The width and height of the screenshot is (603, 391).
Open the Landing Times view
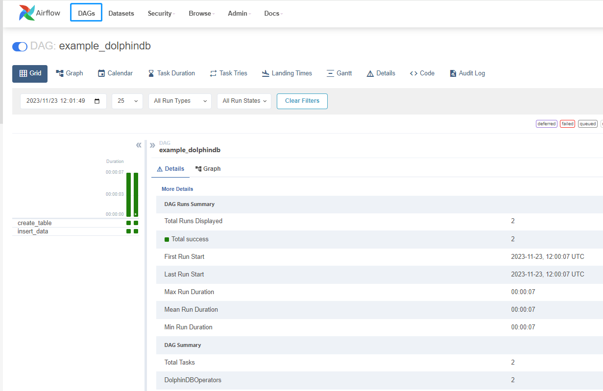[x=287, y=73]
